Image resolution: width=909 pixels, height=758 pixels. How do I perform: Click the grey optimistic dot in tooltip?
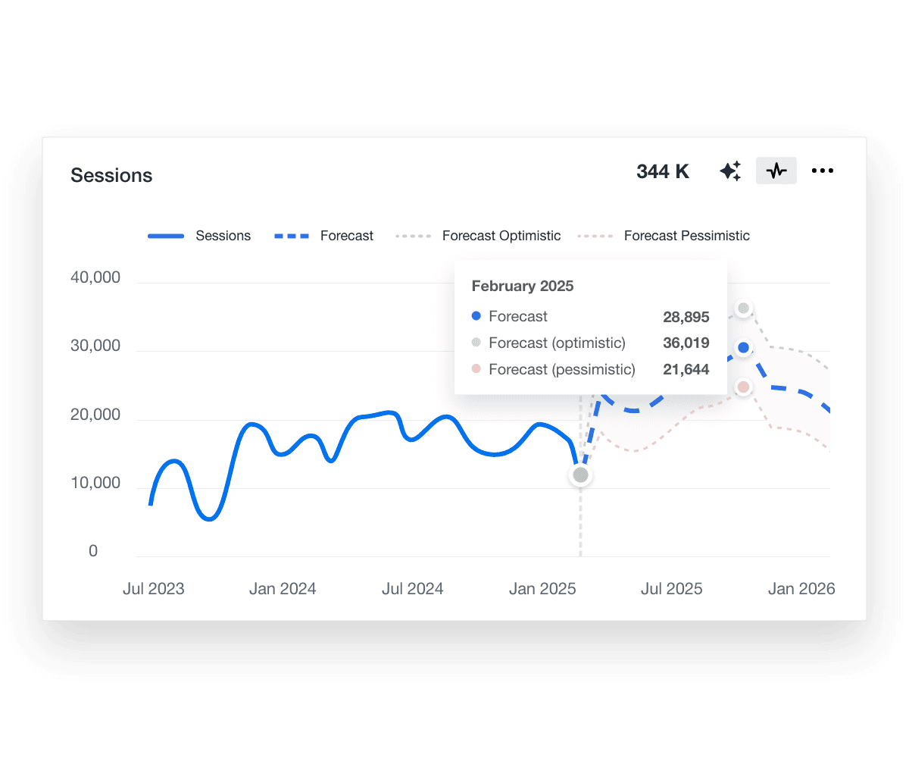click(x=476, y=343)
